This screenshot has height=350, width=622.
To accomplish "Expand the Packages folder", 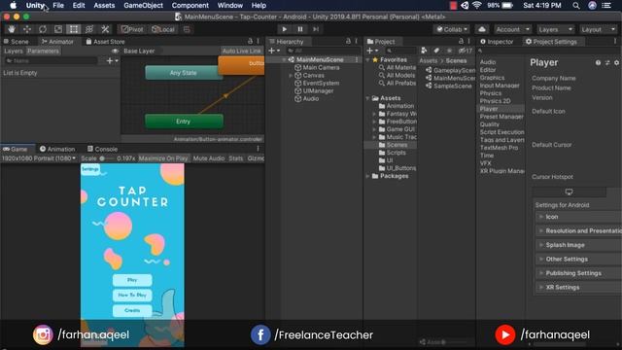I will pyautogui.click(x=367, y=176).
